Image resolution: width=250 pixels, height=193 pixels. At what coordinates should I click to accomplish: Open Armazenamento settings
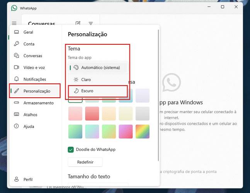[x=35, y=103]
